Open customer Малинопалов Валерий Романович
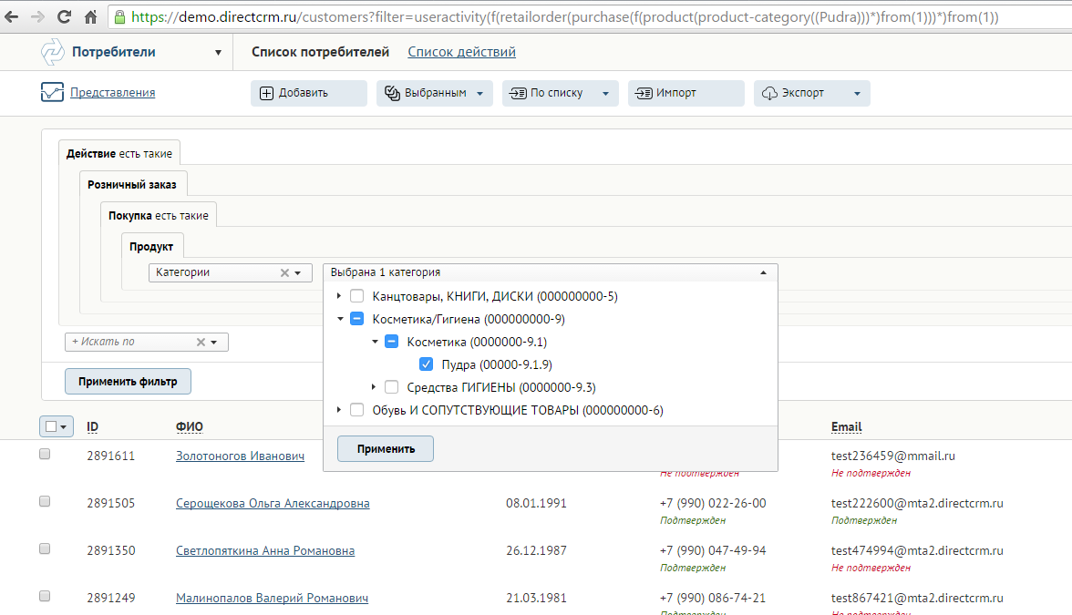 (x=272, y=598)
